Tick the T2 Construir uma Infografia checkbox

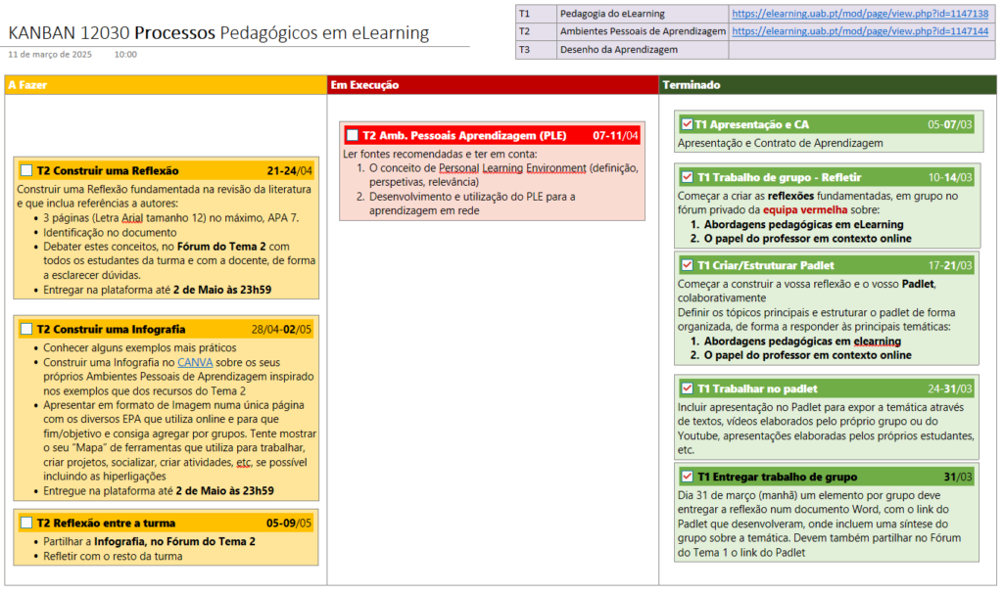[x=26, y=329]
